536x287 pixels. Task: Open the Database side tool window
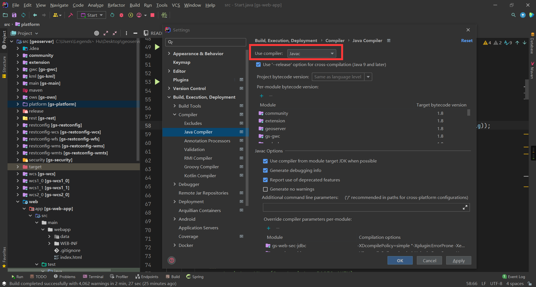pos(532,43)
